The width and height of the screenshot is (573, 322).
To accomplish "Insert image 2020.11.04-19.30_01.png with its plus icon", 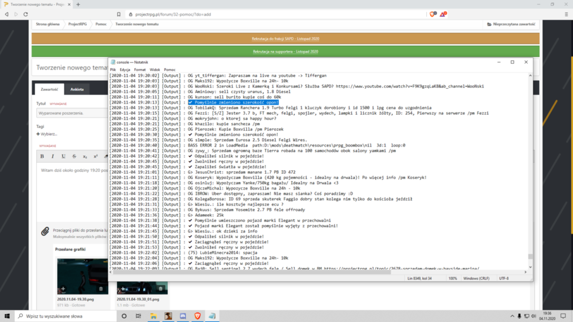I will coord(123,289).
